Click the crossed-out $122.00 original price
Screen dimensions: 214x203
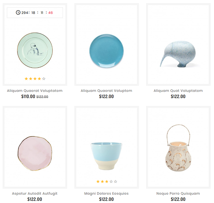42,97
